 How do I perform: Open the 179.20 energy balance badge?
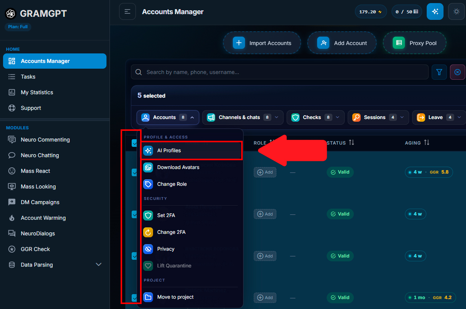point(371,12)
